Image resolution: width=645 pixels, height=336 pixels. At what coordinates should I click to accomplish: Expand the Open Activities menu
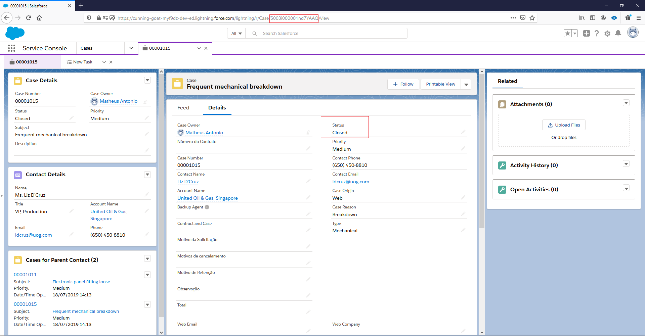tap(626, 188)
